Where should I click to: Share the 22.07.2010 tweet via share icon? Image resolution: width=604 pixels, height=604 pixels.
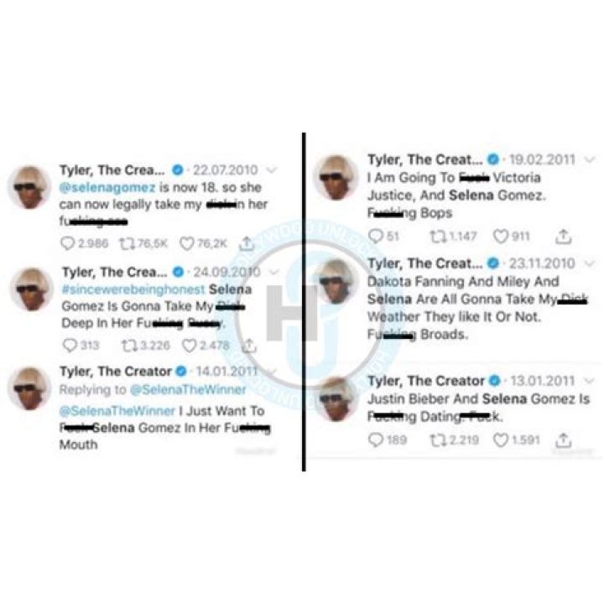click(247, 242)
